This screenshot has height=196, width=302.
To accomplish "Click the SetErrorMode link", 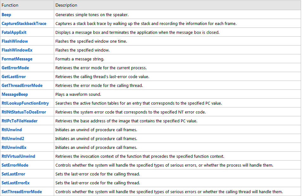I will [x=15, y=165].
